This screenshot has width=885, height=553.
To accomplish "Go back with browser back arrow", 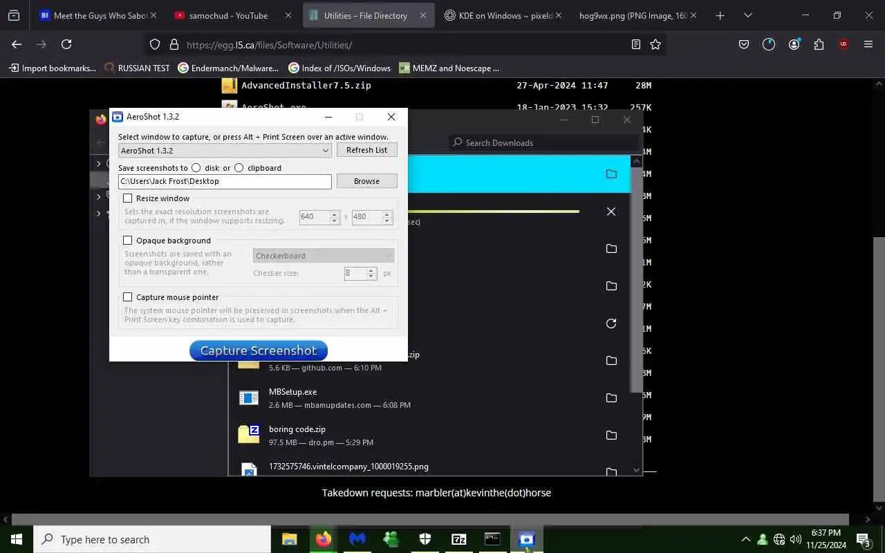I will [x=17, y=44].
